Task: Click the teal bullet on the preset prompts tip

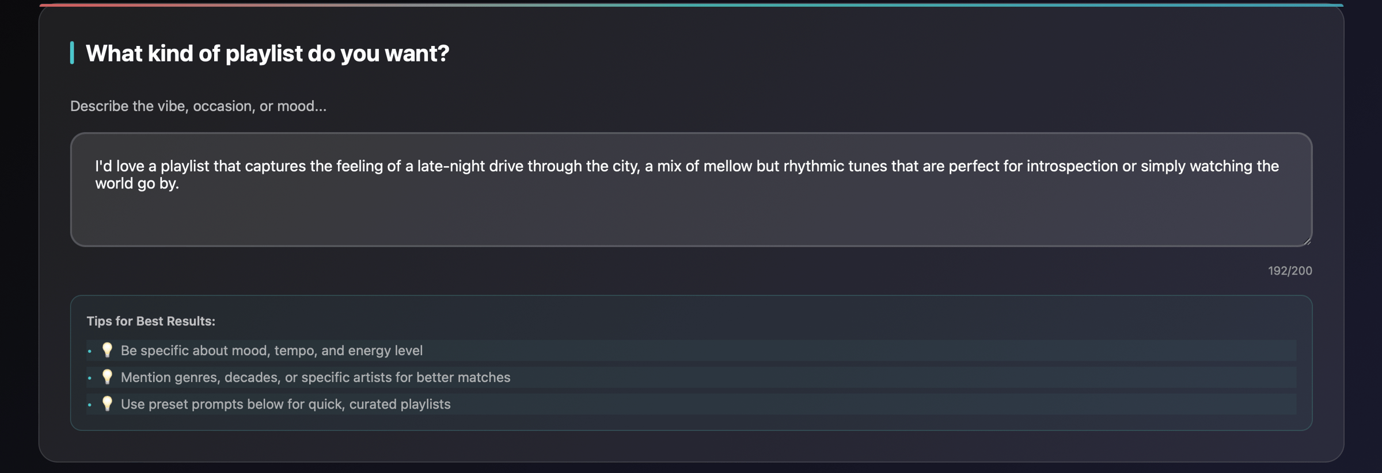Action: coord(89,405)
